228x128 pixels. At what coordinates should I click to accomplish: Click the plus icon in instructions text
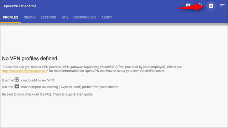(17, 80)
